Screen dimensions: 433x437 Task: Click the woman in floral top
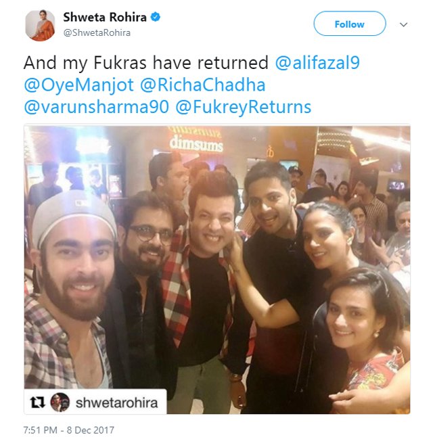point(367,339)
